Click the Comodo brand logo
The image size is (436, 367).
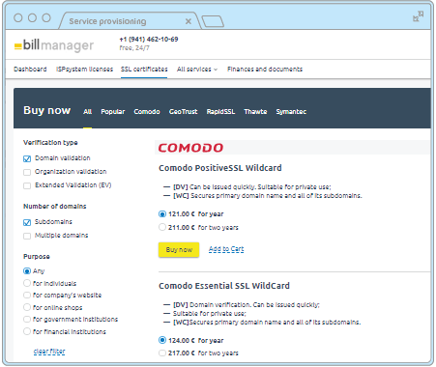coord(190,148)
